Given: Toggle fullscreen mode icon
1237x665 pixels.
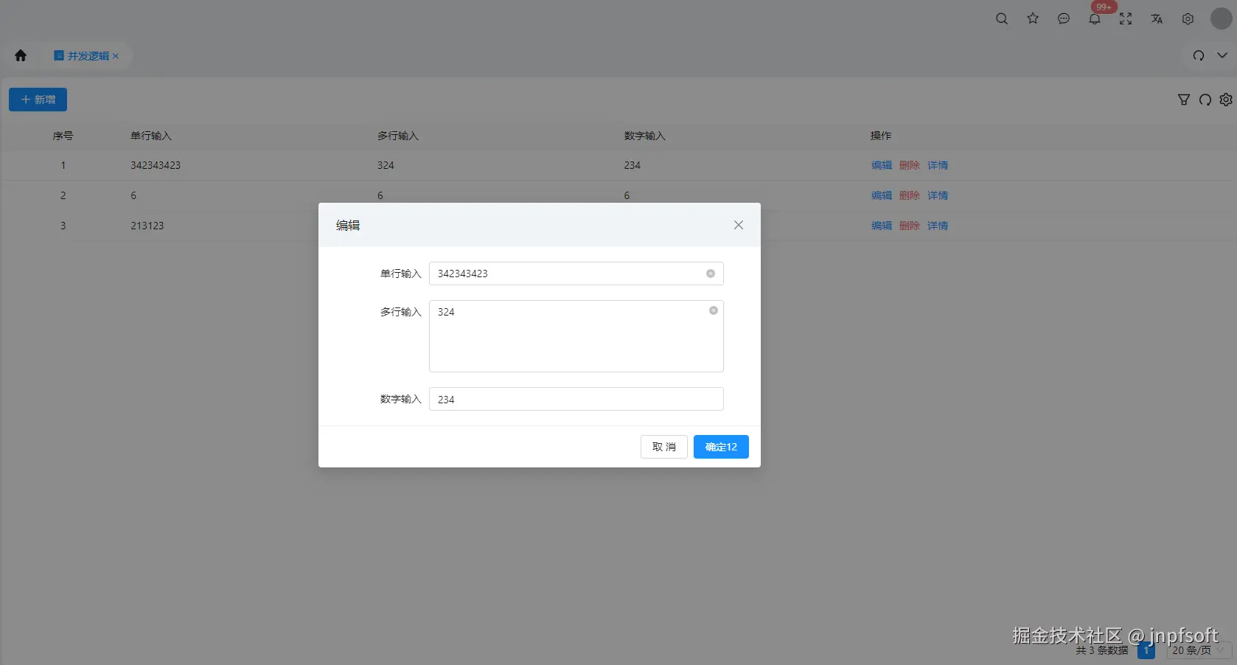Looking at the screenshot, I should point(1126,19).
